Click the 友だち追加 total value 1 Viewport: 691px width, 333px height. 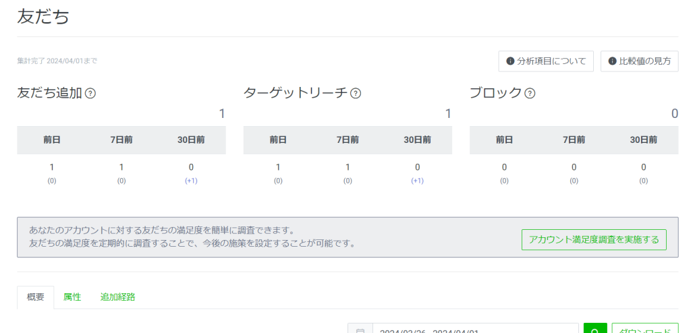[x=222, y=114]
